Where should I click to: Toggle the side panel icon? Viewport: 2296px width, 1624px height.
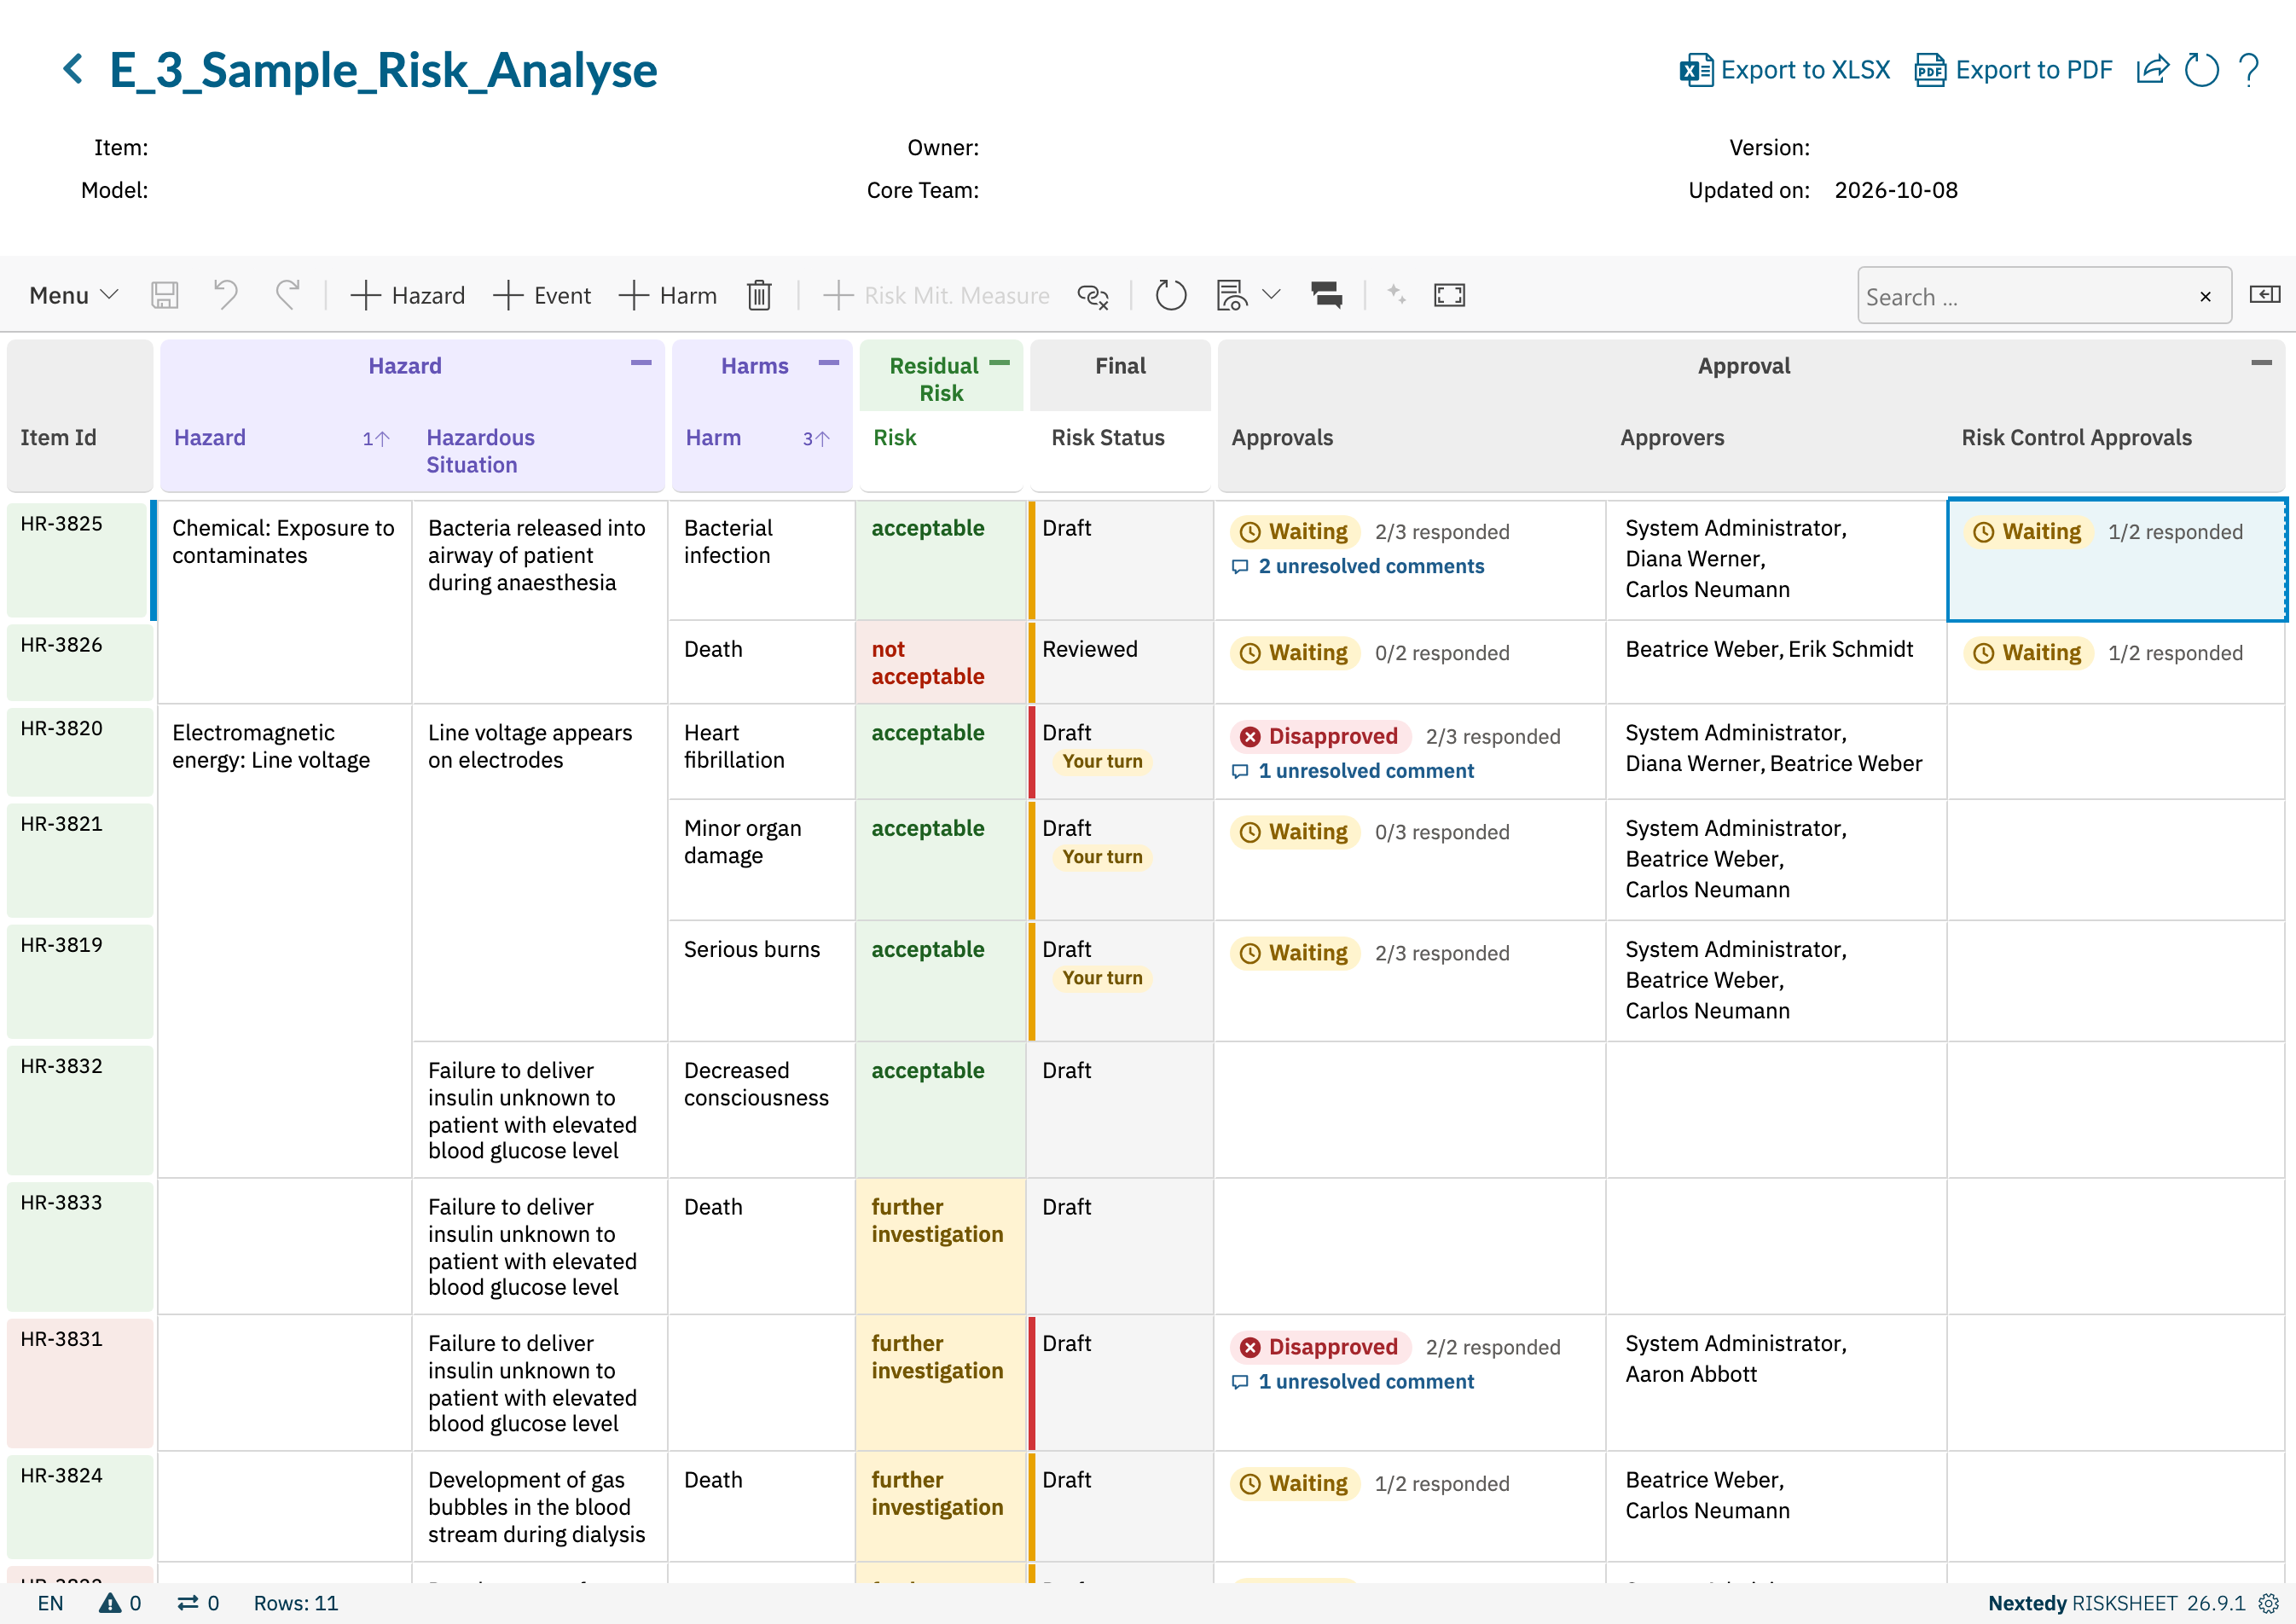(2265, 295)
